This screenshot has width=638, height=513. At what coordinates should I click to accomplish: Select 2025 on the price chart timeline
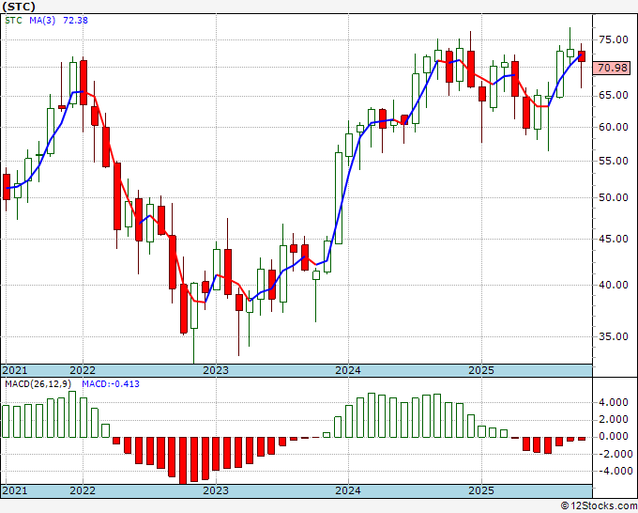481,370
